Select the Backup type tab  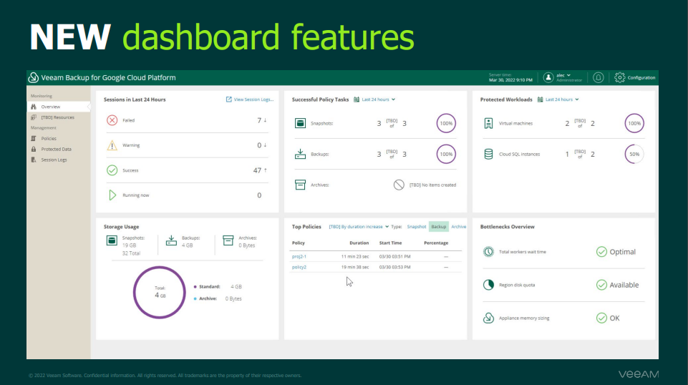(438, 227)
